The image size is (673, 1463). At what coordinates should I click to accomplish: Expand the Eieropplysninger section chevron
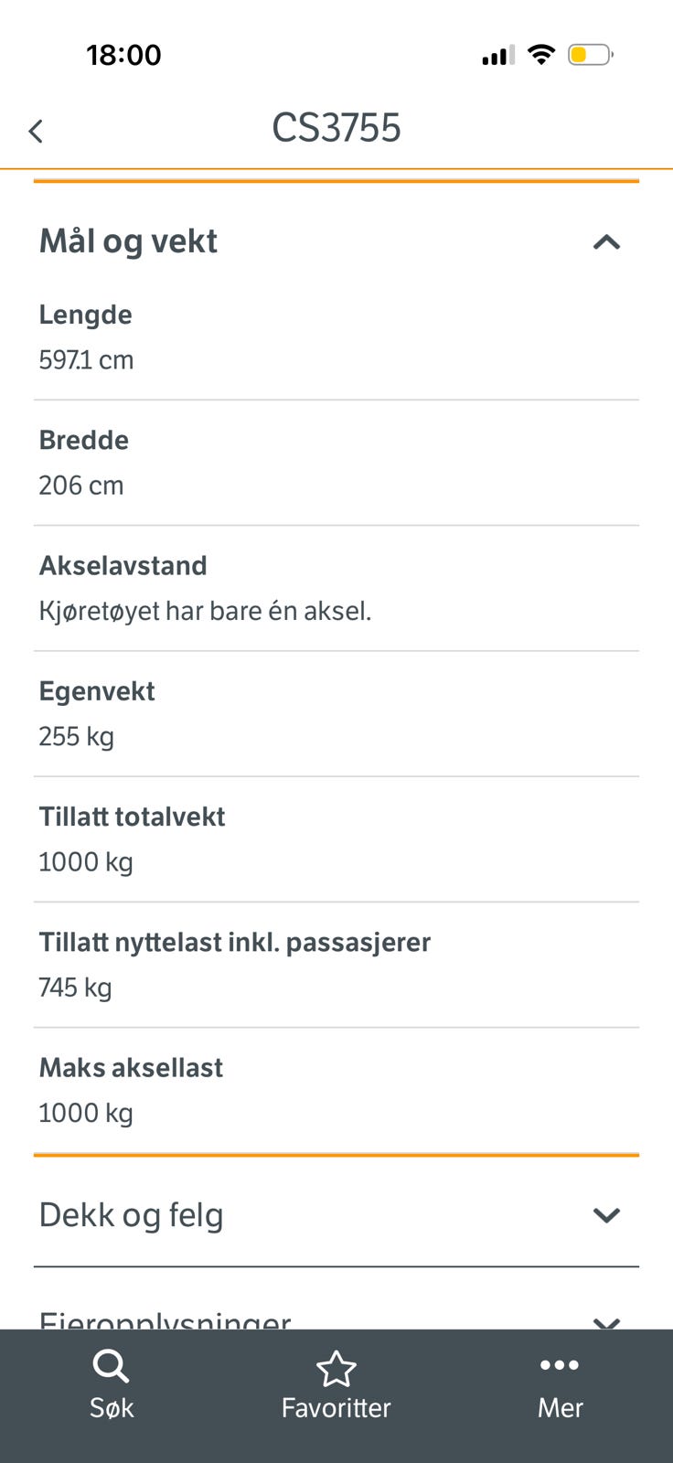pyautogui.click(x=606, y=1321)
